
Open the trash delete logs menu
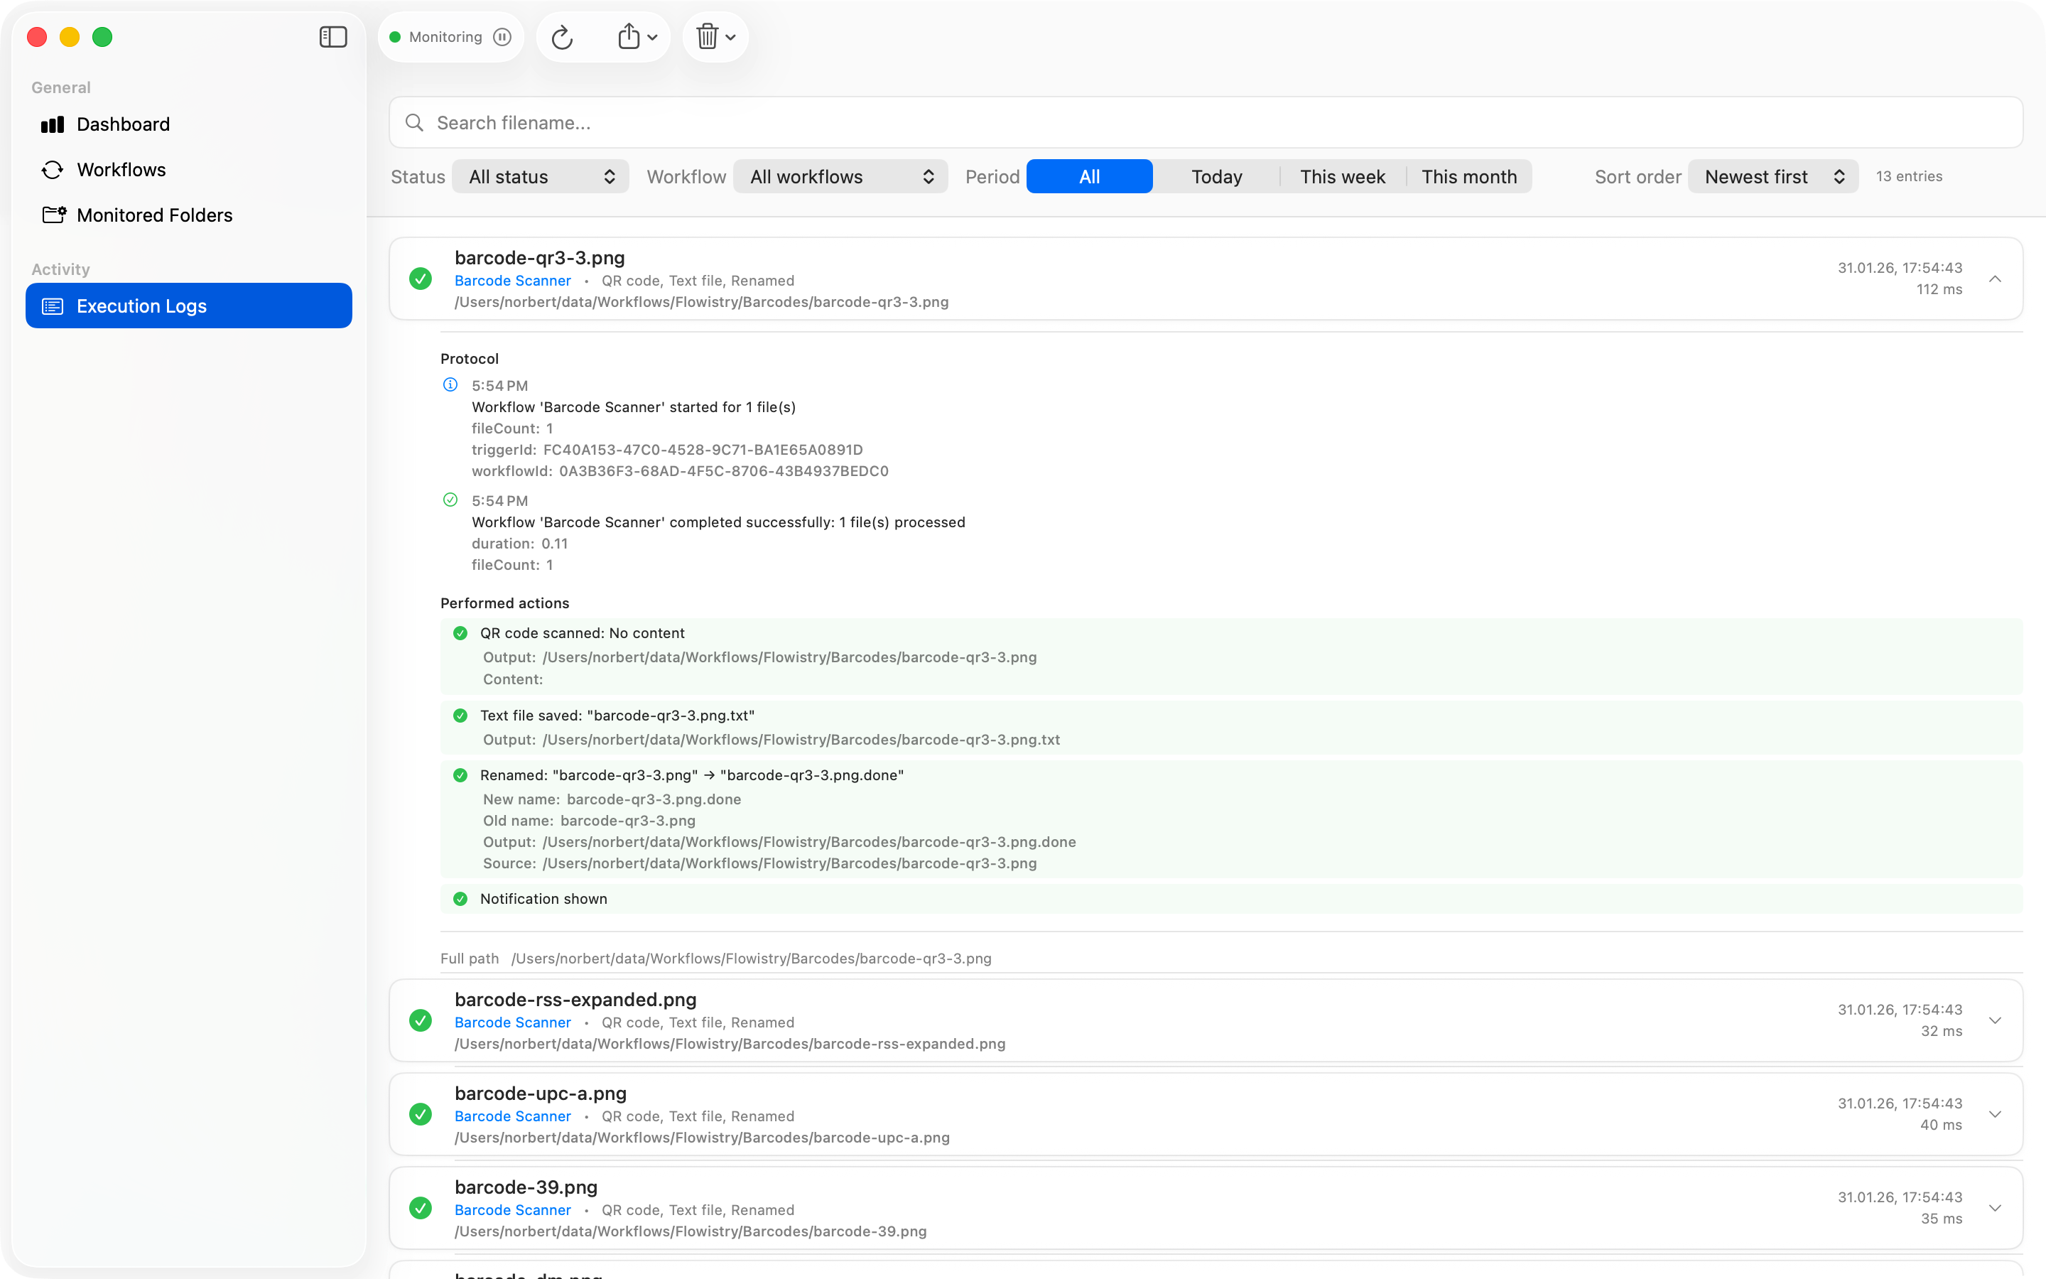[x=715, y=37]
